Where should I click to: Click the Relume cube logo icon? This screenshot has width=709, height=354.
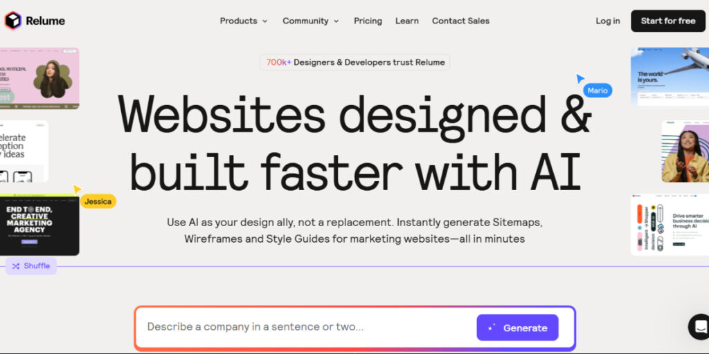(x=13, y=21)
